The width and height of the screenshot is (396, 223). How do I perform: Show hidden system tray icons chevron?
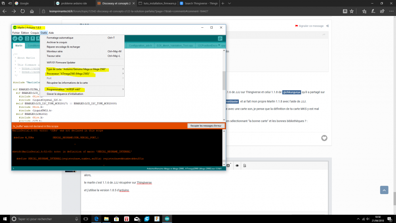tap(358, 219)
